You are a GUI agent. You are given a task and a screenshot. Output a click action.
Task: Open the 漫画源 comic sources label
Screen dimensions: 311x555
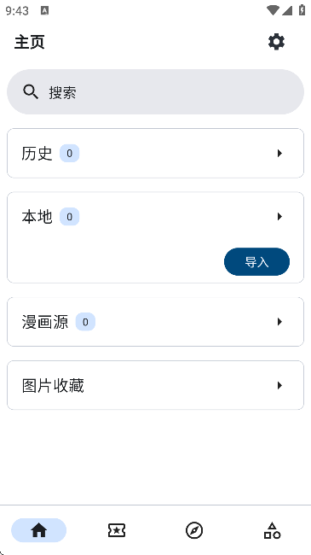pos(45,322)
